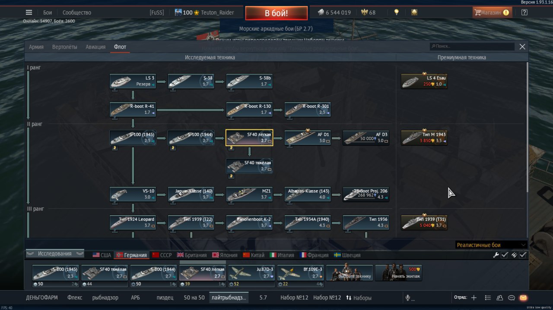
Task: Open the list icon next to Отряд
Action: (x=488, y=297)
